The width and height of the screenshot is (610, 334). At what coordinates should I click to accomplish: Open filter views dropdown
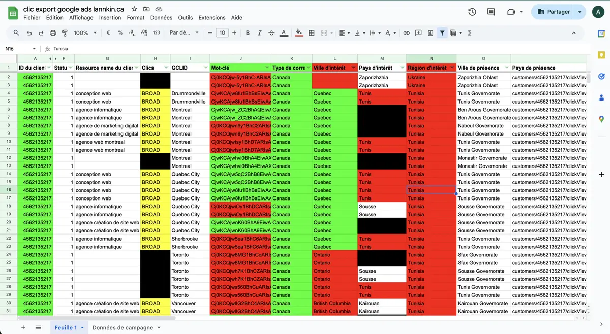click(455, 33)
